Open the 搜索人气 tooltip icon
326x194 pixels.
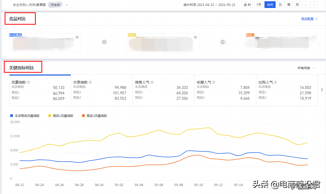coord(152,82)
